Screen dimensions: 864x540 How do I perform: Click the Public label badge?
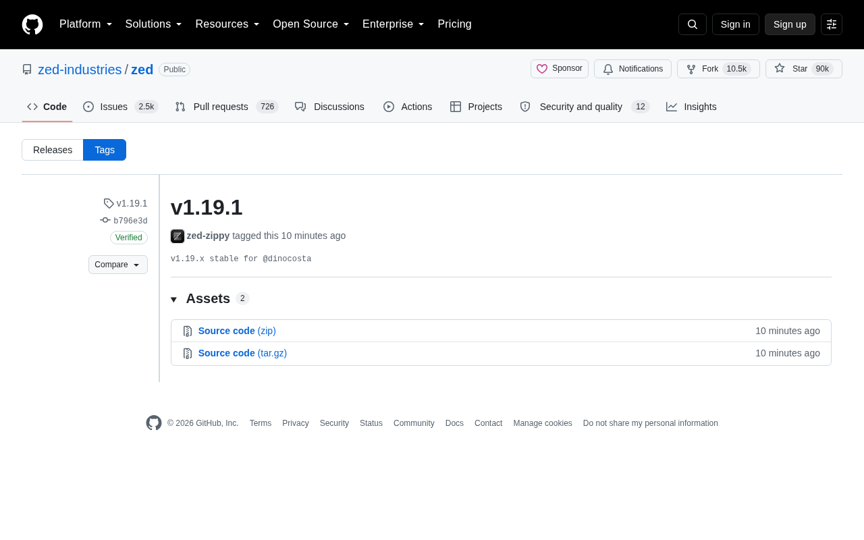pos(174,70)
